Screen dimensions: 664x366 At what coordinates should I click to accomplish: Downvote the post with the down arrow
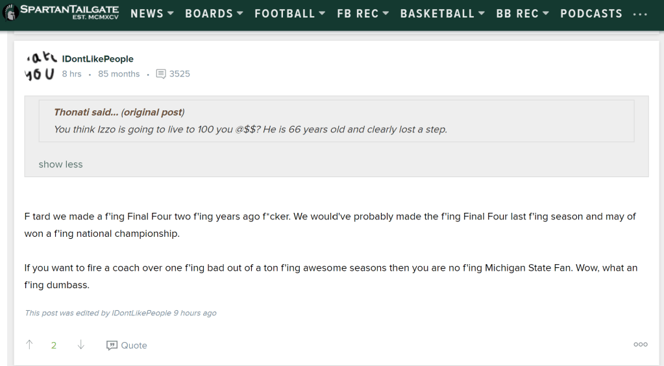pos(81,345)
